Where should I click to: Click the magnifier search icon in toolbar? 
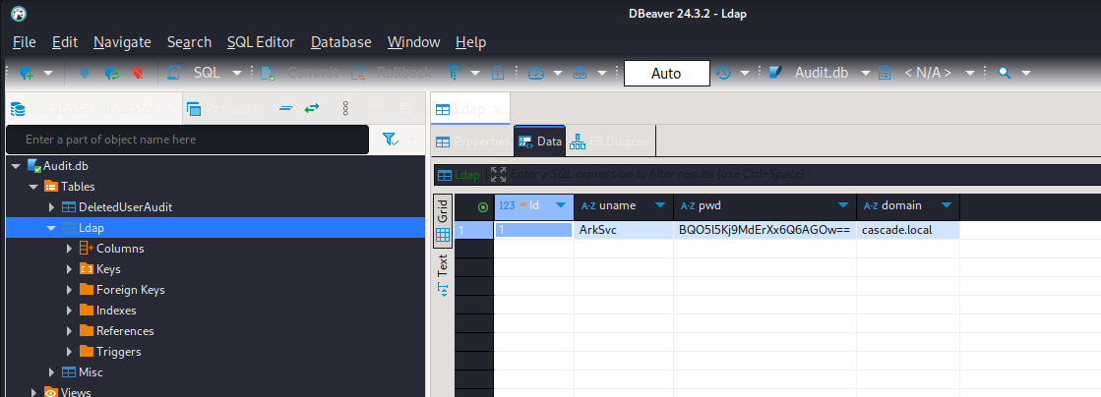1005,73
